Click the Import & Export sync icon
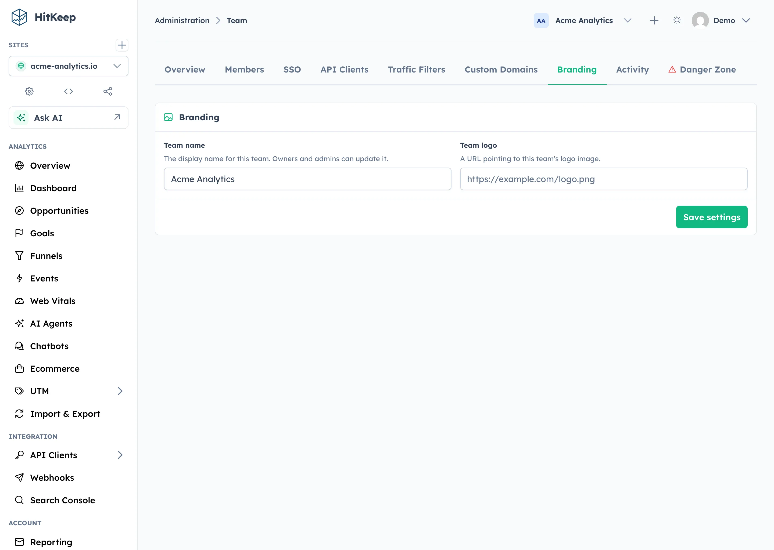The height and width of the screenshot is (550, 774). pyautogui.click(x=19, y=414)
